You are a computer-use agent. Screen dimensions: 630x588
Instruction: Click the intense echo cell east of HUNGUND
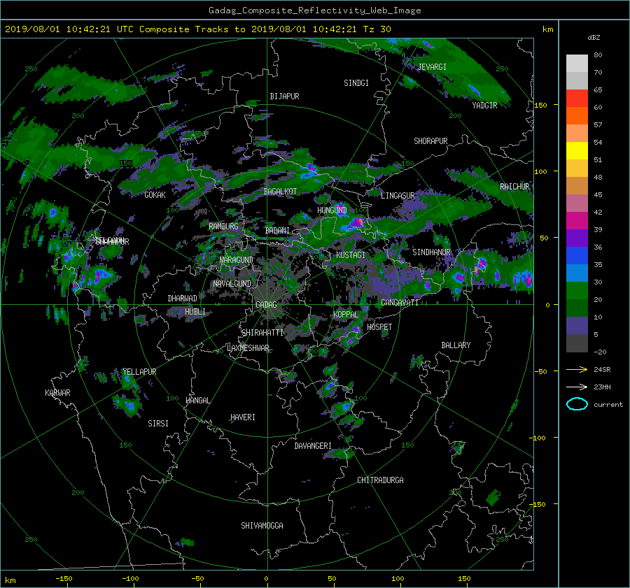point(356,223)
